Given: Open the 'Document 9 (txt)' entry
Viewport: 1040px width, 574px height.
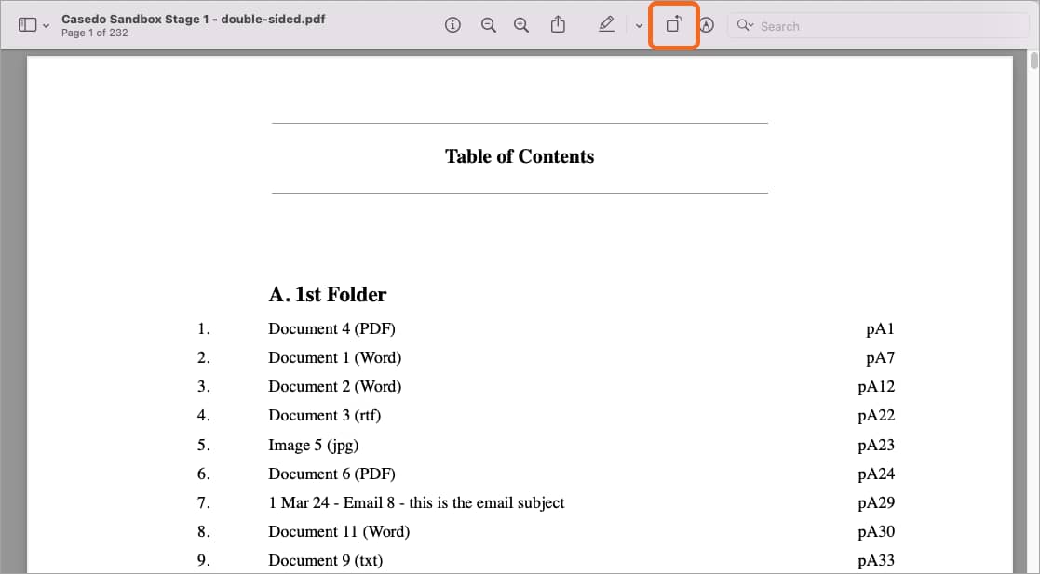Looking at the screenshot, I should (326, 561).
